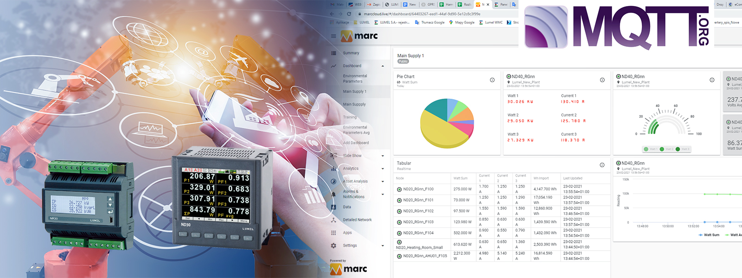The image size is (742, 278).
Task: Expand the Settings section arrow
Action: click(x=383, y=246)
